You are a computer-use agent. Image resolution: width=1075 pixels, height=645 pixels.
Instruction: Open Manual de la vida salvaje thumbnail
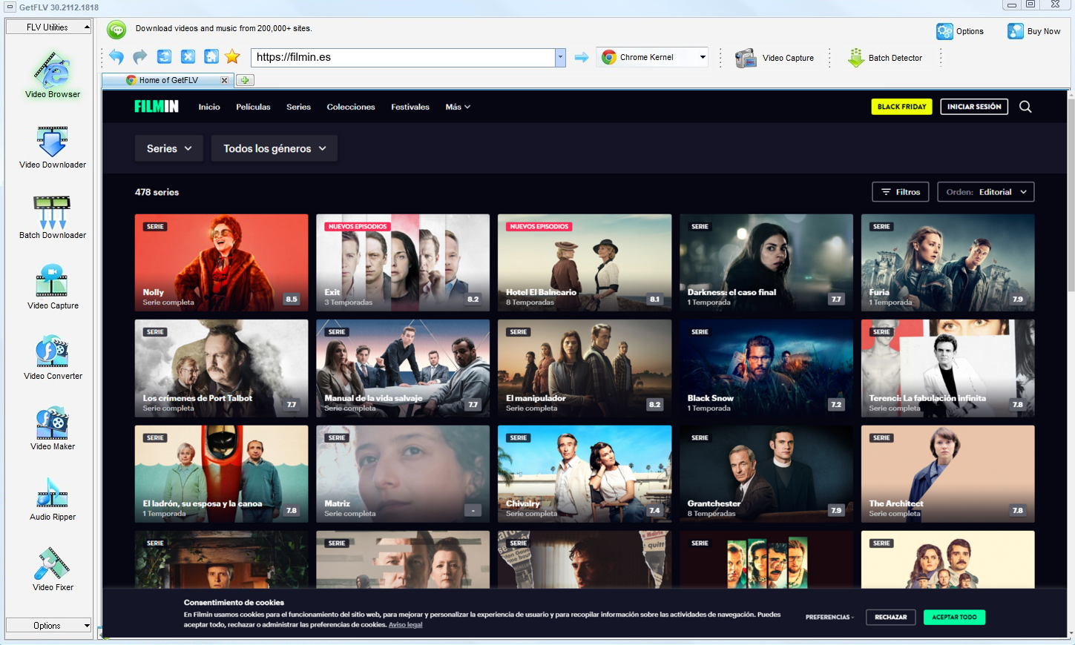coord(403,368)
